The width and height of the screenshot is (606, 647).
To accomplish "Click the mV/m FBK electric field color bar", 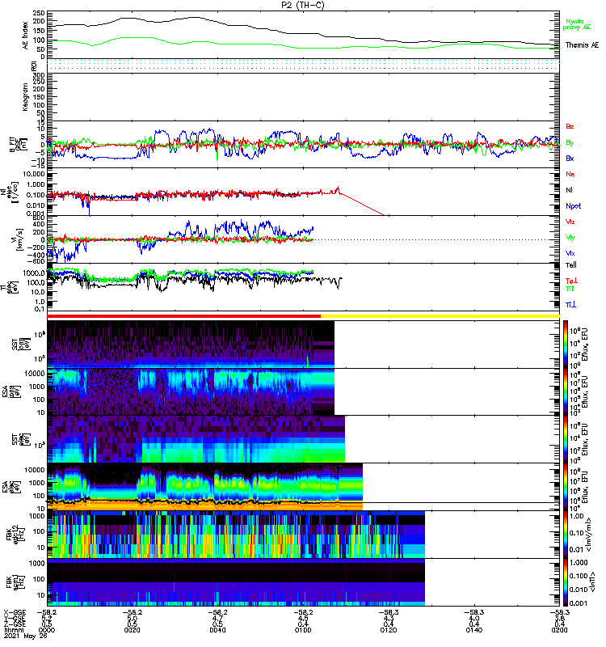I will [x=566, y=535].
